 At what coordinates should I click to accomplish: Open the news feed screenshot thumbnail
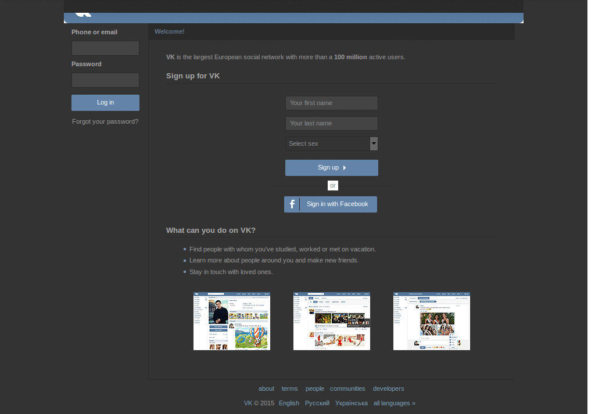click(x=332, y=321)
